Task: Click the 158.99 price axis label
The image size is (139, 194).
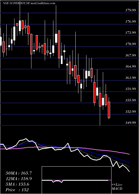Action: point(130,89)
